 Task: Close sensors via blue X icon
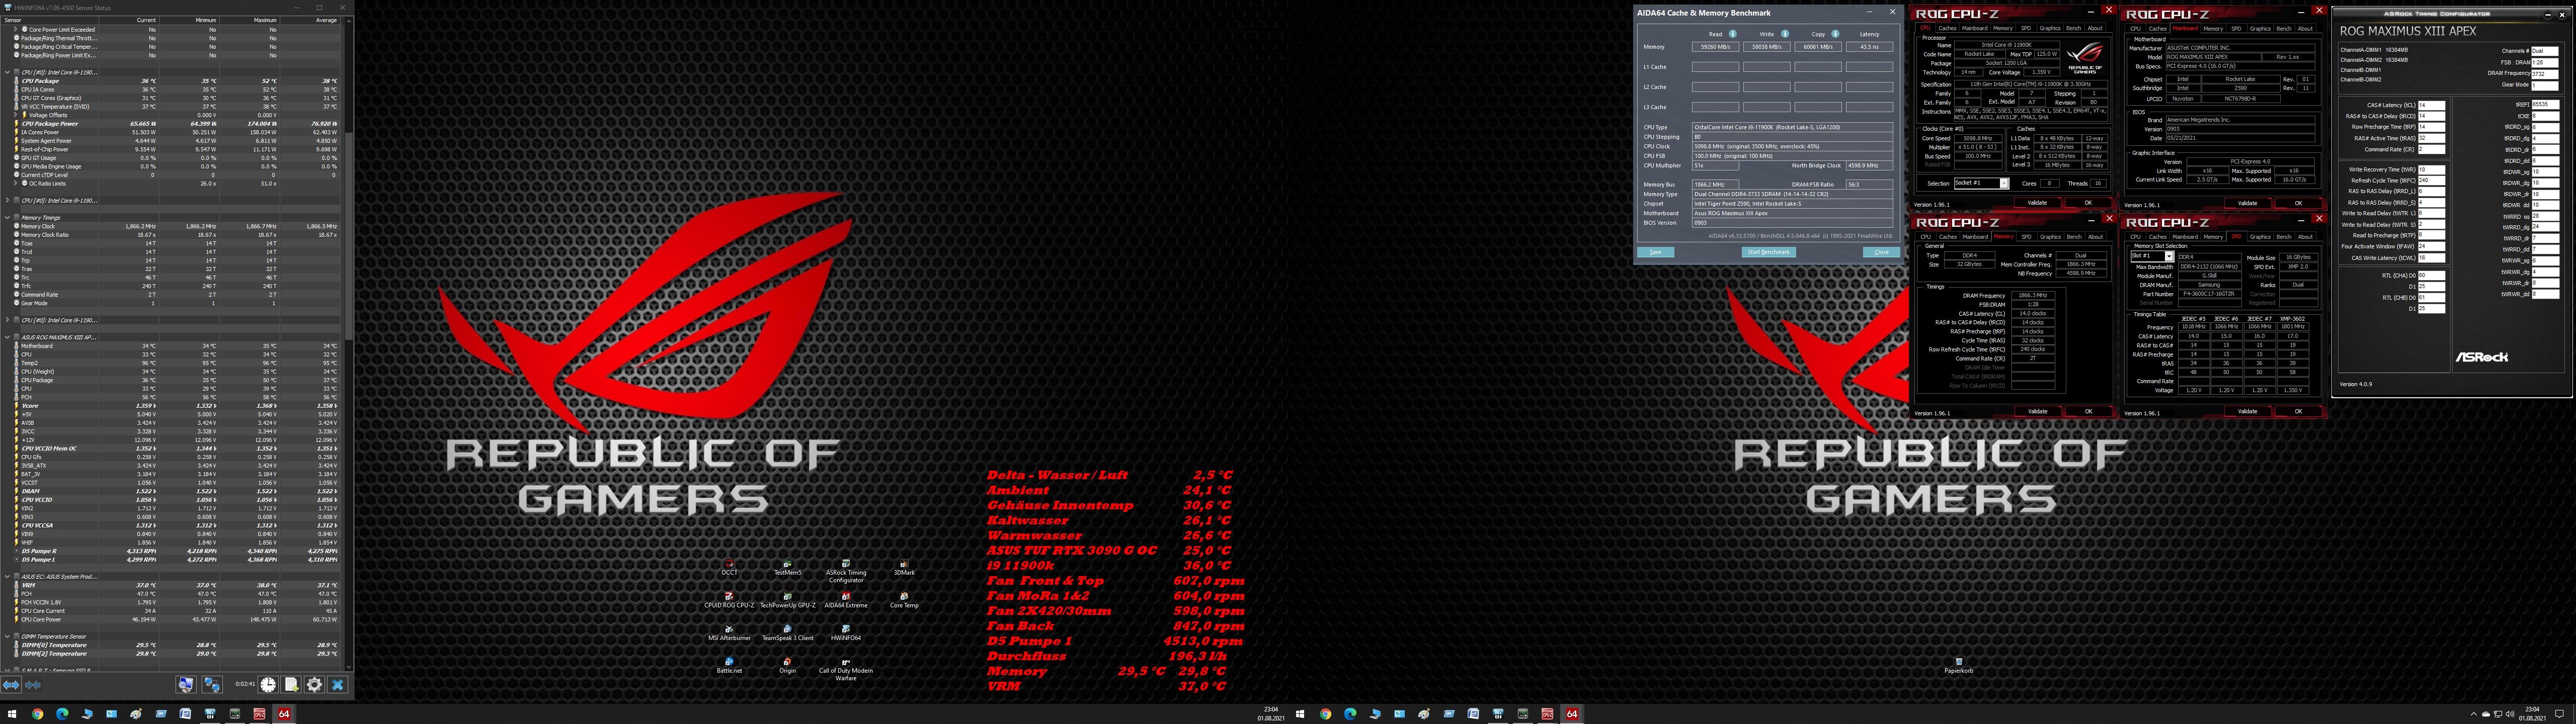point(338,685)
